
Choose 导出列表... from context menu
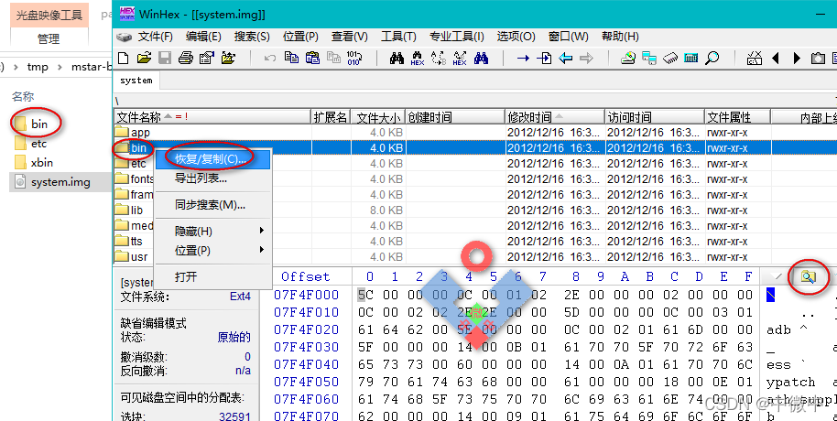pos(213,178)
